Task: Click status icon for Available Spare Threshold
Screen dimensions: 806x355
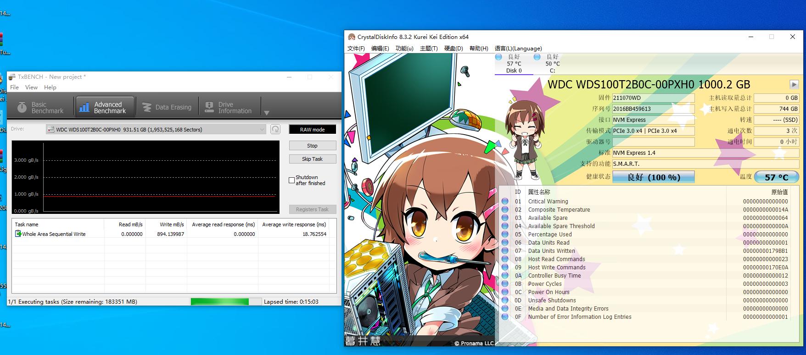Action: pyautogui.click(x=505, y=226)
